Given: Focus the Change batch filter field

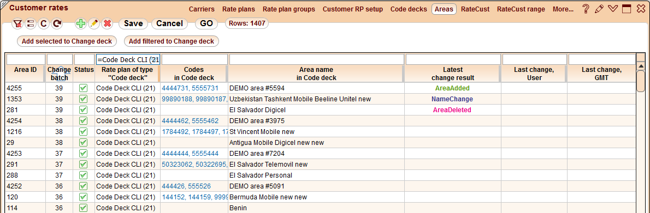Looking at the screenshot, I should pos(60,59).
